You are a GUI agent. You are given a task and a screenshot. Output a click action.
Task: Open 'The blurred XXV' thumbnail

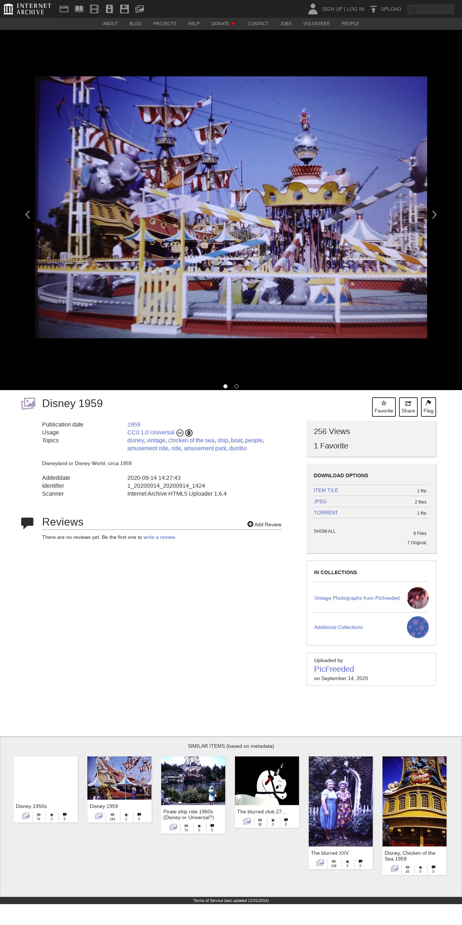click(x=341, y=801)
